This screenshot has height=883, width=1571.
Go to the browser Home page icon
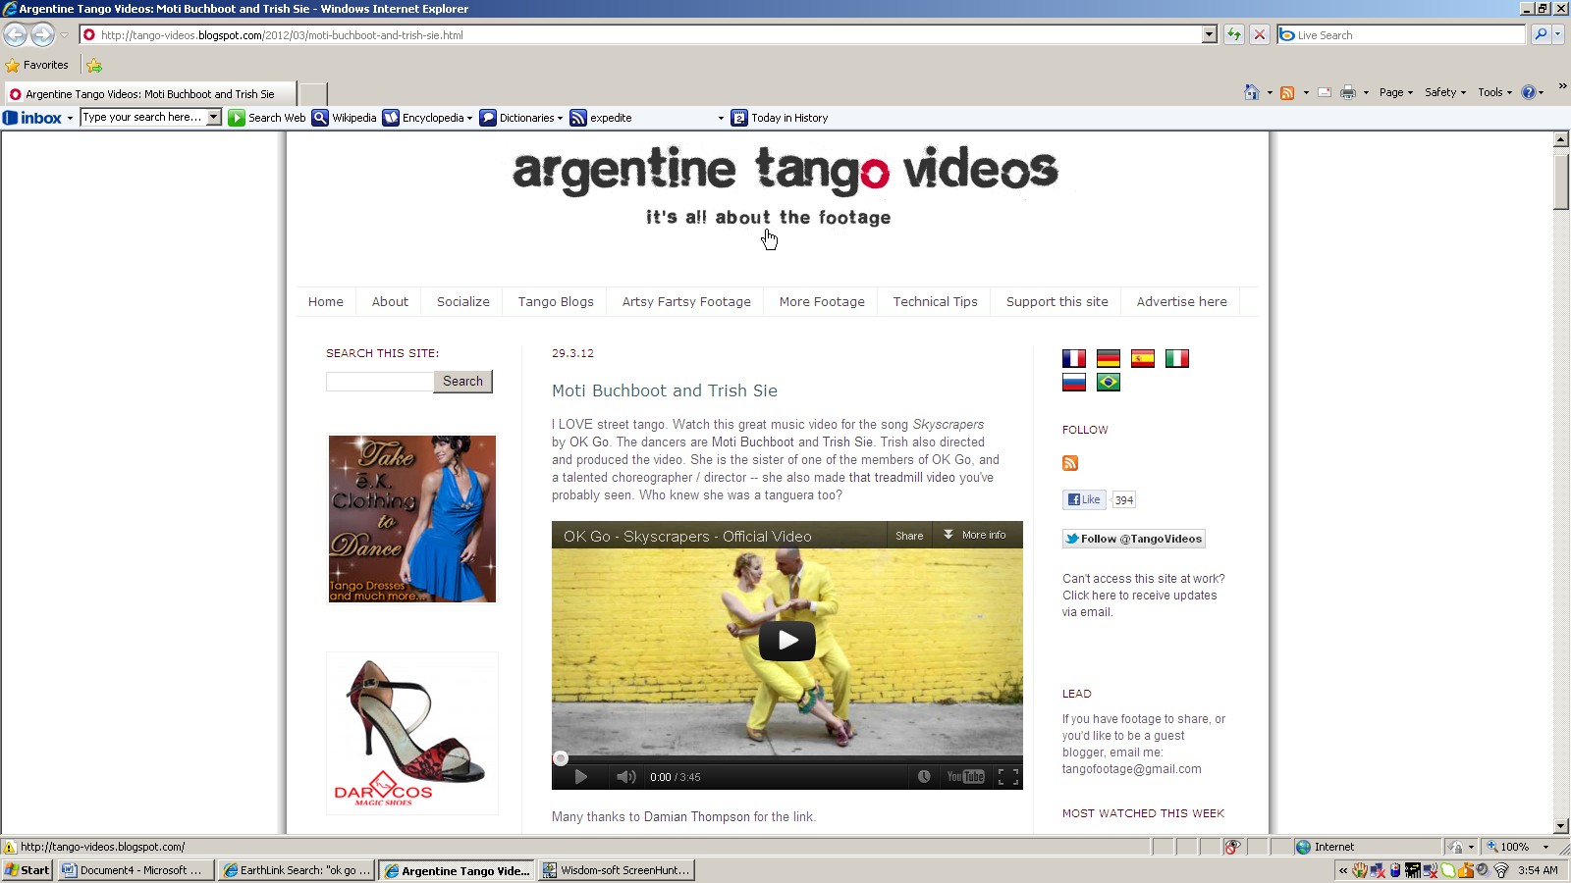(1252, 92)
